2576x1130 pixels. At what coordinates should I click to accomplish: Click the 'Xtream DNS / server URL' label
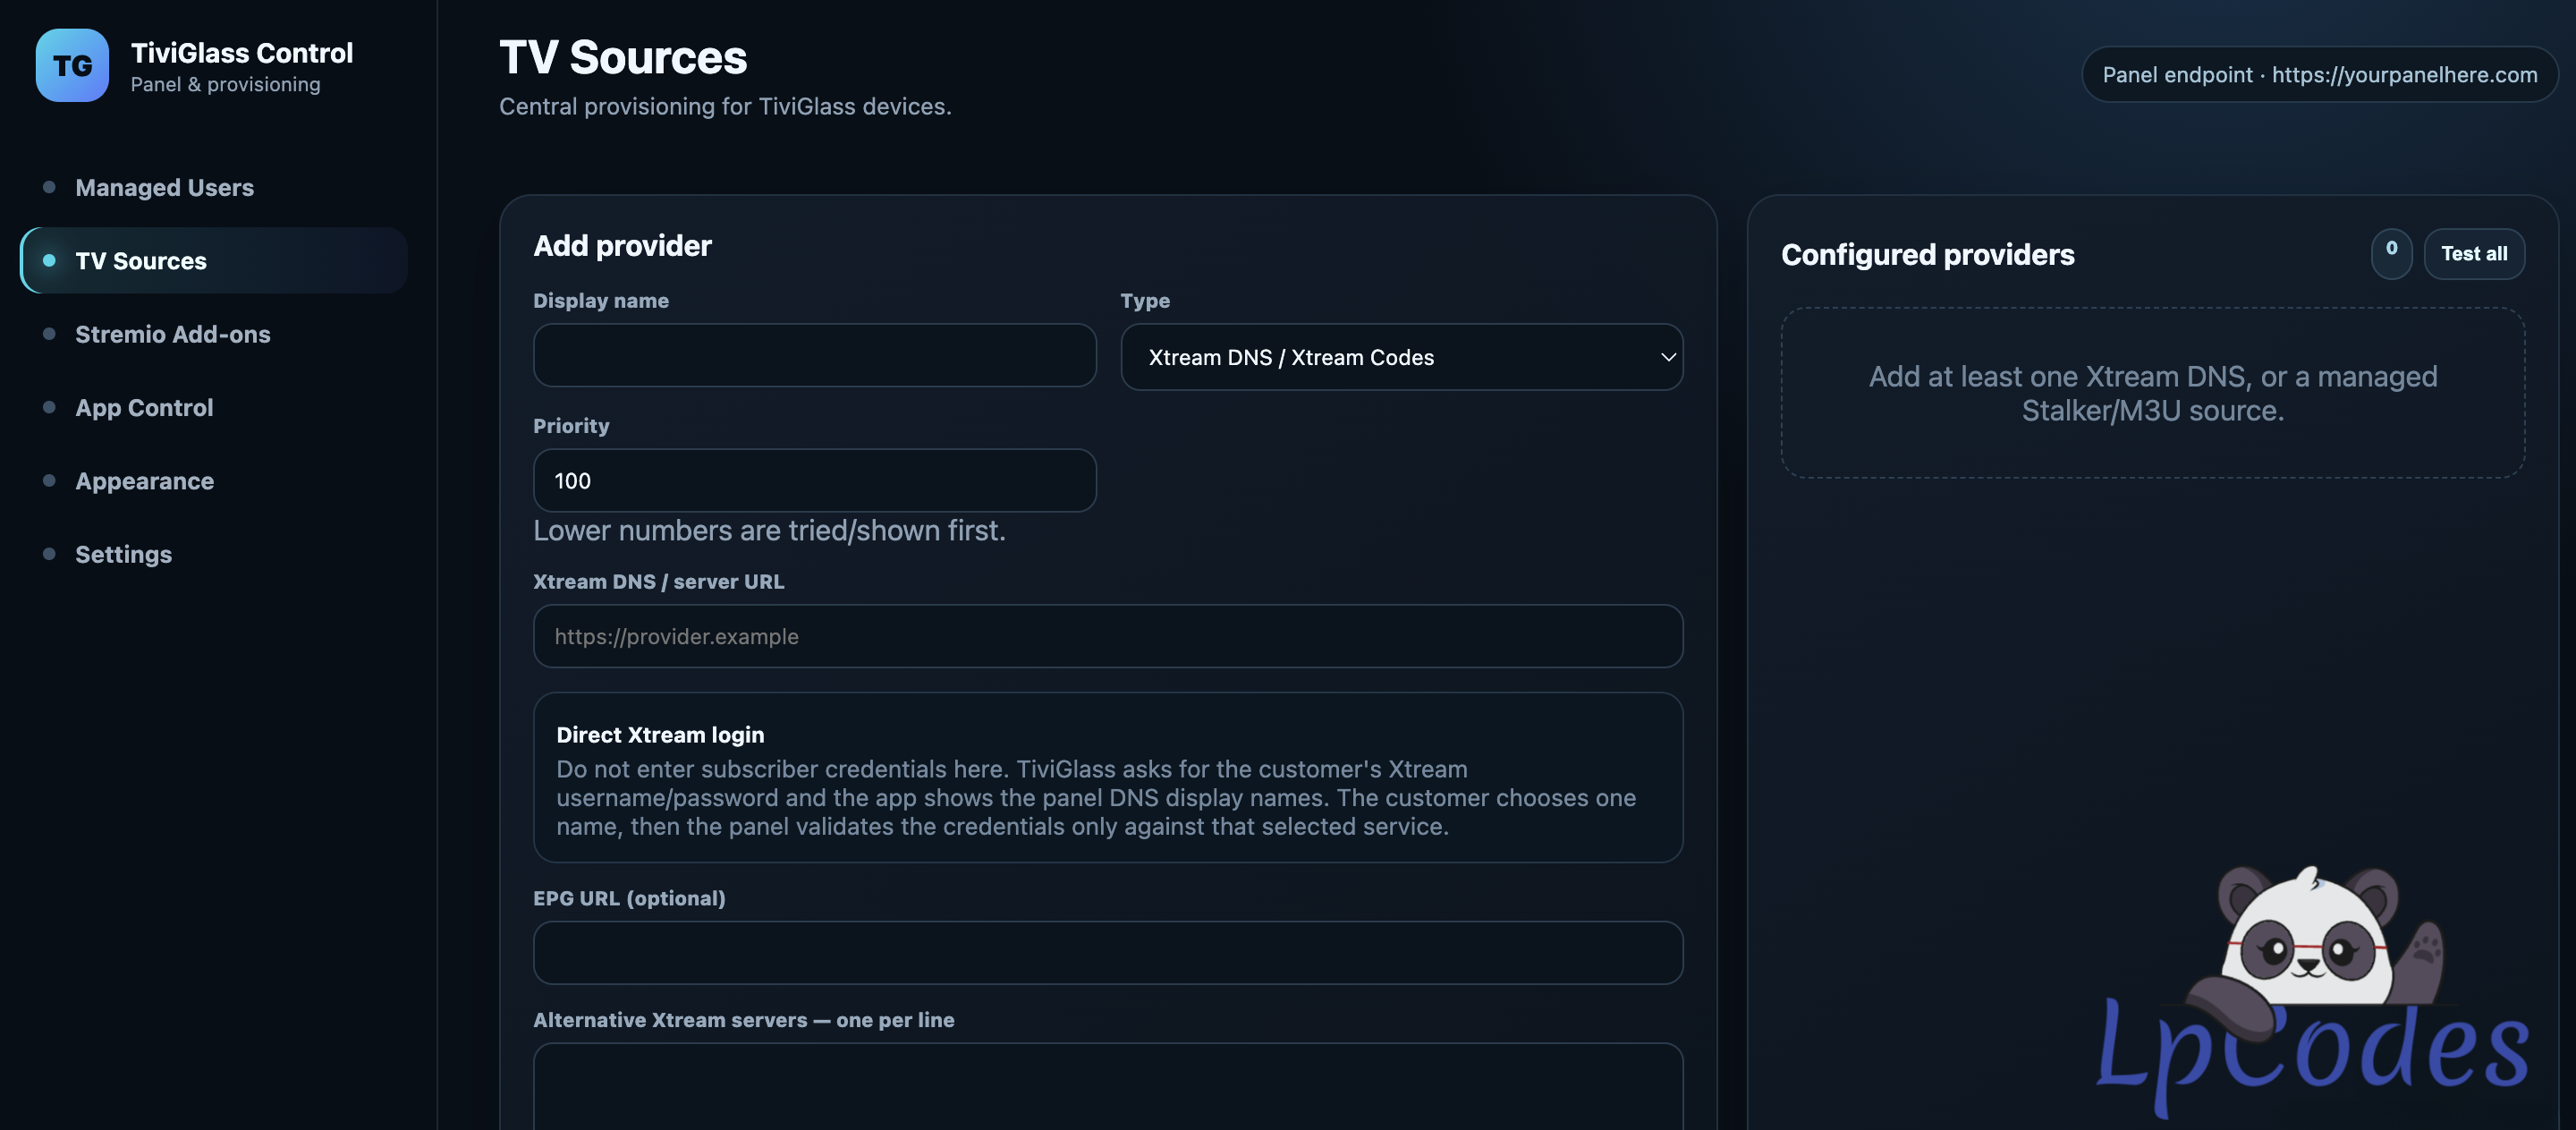pos(658,581)
